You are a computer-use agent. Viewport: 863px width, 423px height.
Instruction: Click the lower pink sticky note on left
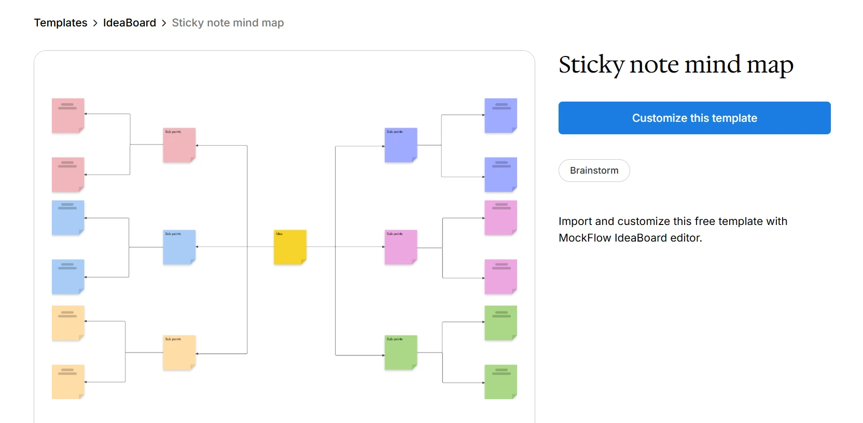[67, 174]
